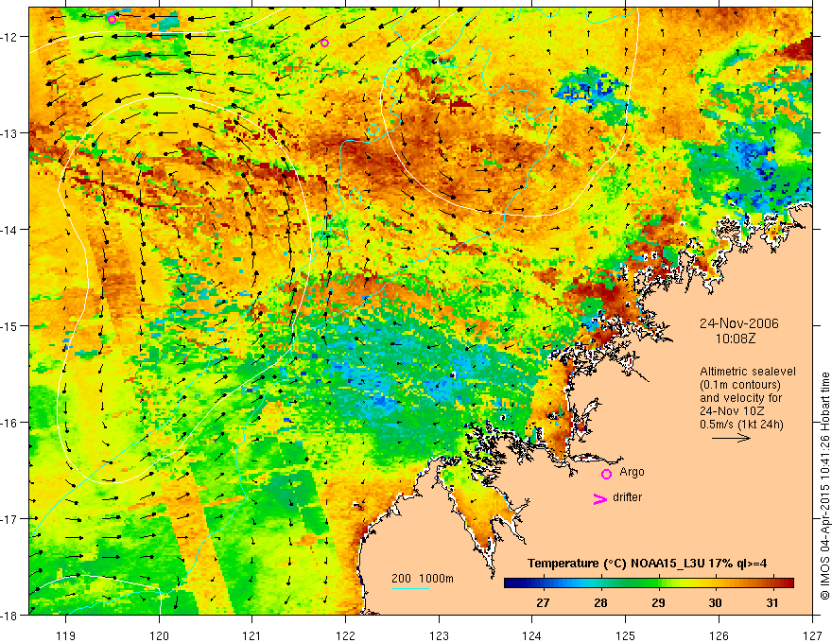
Task: Click the longitude label 127
Action: pos(812,635)
